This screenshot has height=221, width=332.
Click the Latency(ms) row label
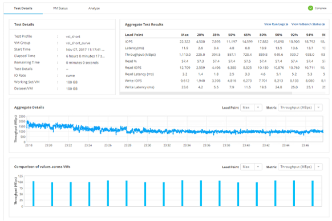click(134, 48)
